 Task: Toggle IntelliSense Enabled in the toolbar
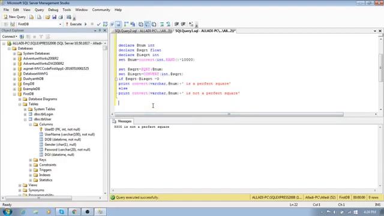pyautogui.click(x=118, y=24)
